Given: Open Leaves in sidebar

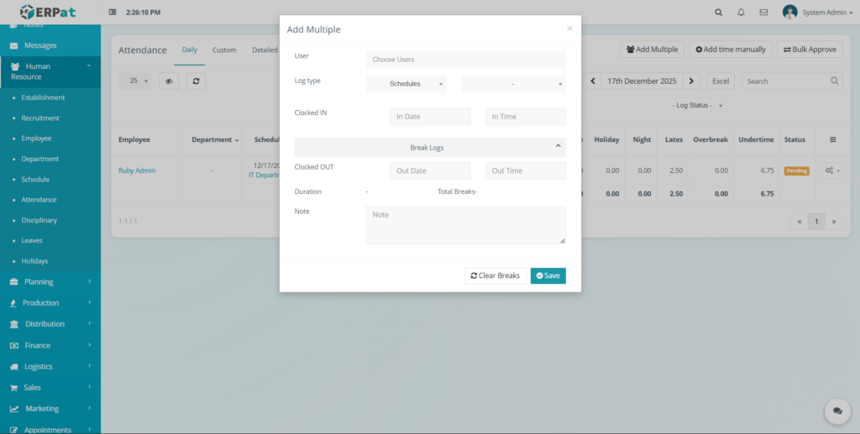Looking at the screenshot, I should (x=32, y=241).
